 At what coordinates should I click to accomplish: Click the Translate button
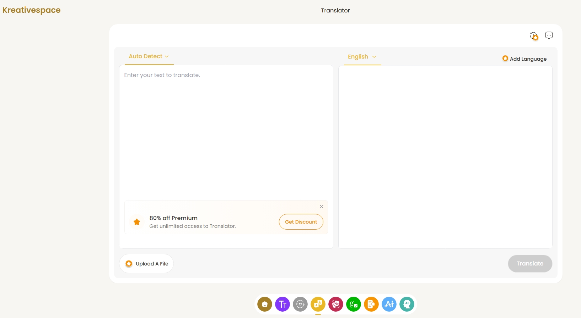pos(530,264)
